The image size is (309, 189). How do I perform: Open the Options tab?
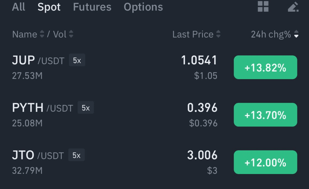(143, 7)
